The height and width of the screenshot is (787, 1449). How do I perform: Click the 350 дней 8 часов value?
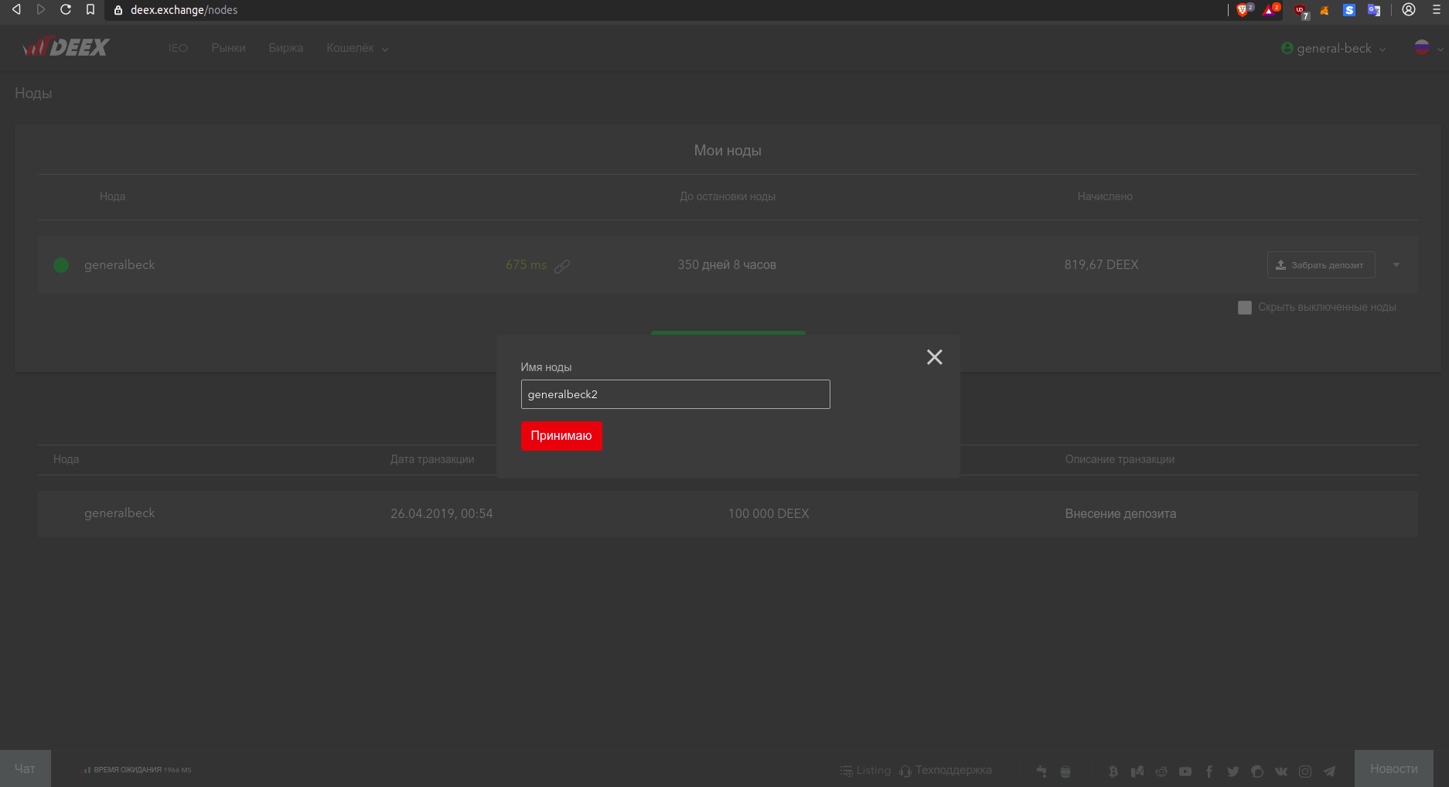(727, 265)
